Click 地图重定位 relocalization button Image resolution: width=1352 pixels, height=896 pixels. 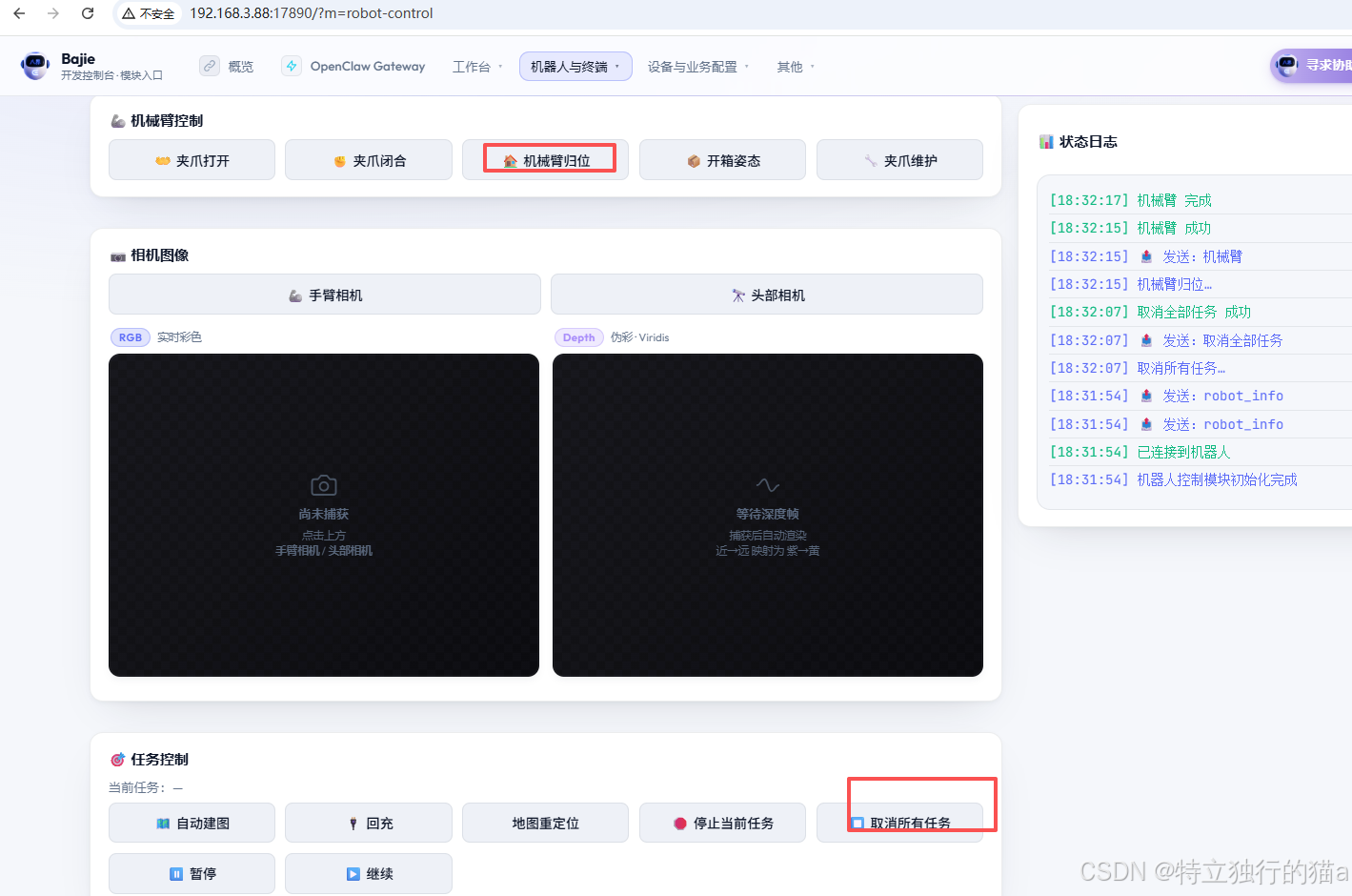click(545, 823)
